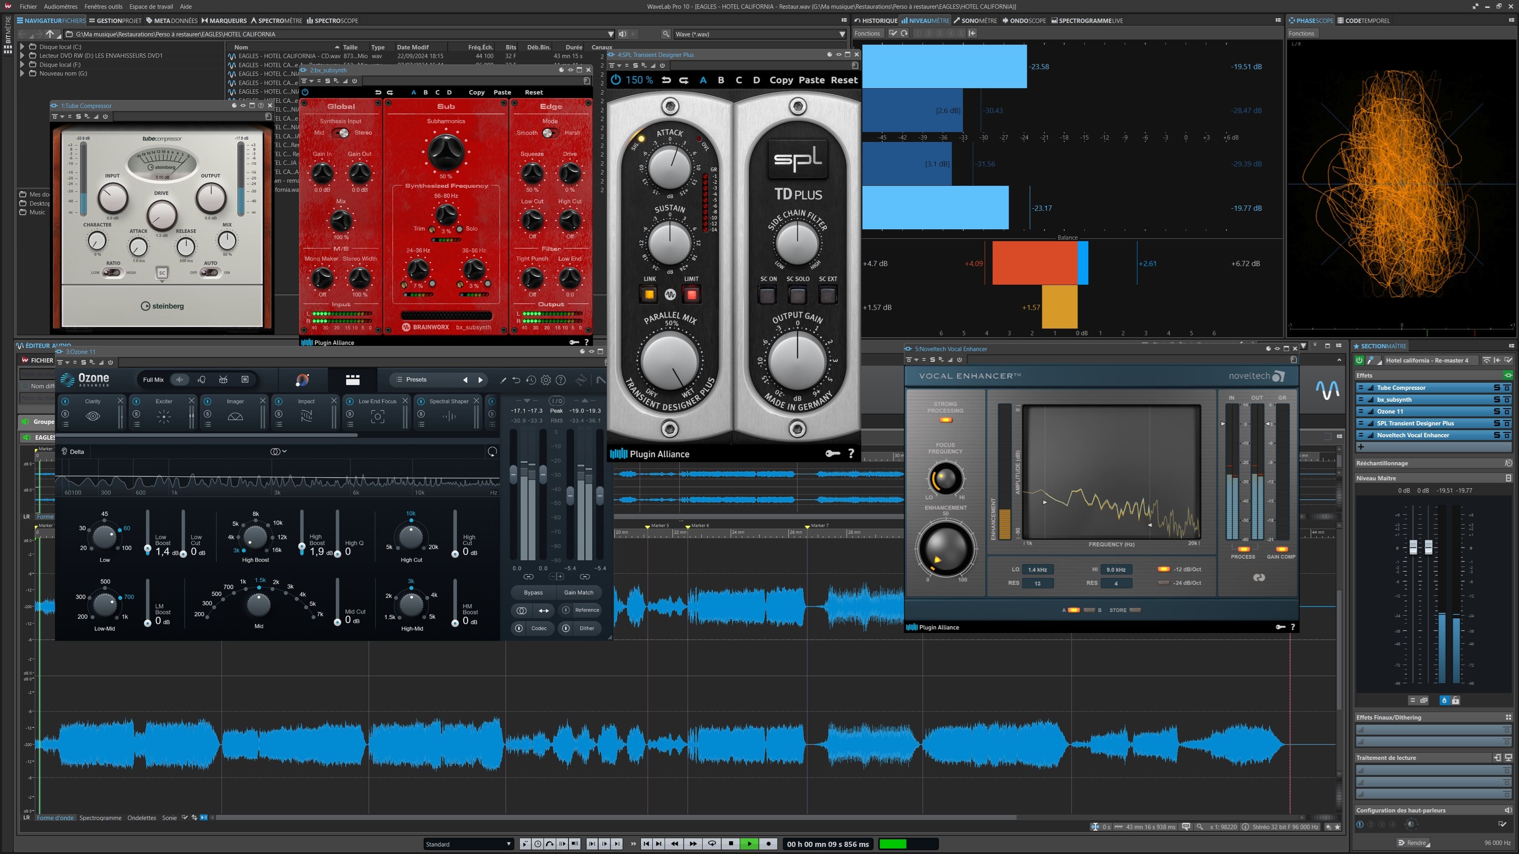Start playback with the green Play button
1519x854 pixels.
(x=749, y=843)
